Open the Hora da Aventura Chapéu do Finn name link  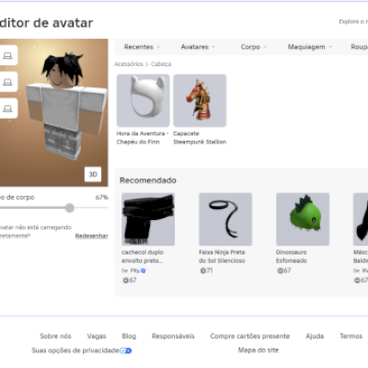(143, 138)
